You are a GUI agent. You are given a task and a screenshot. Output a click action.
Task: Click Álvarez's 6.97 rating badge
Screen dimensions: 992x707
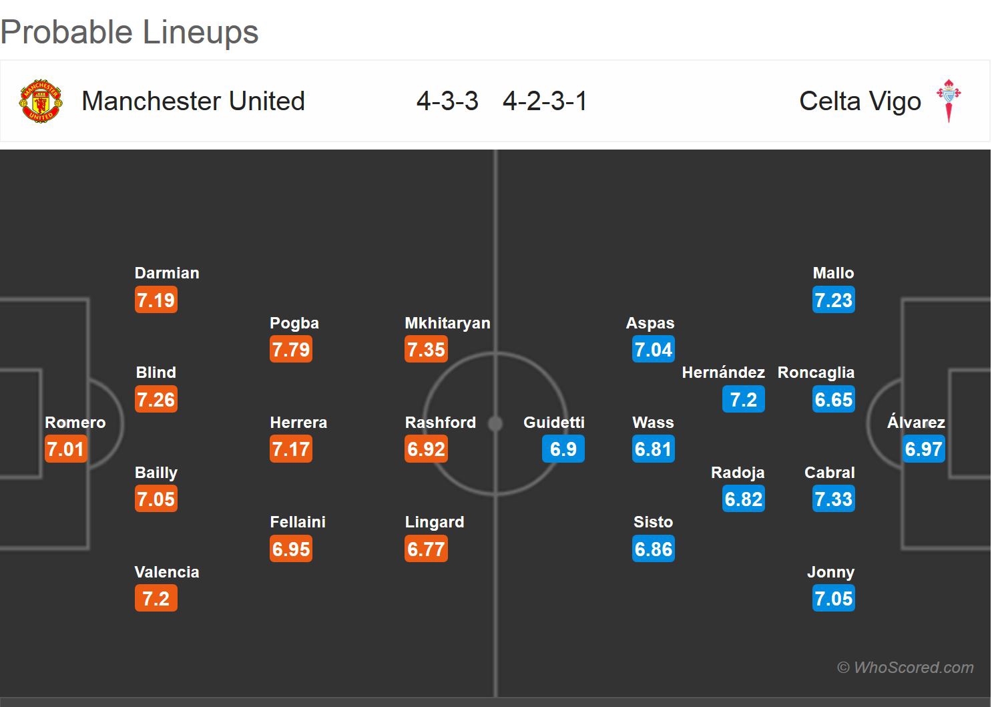pyautogui.click(x=923, y=449)
